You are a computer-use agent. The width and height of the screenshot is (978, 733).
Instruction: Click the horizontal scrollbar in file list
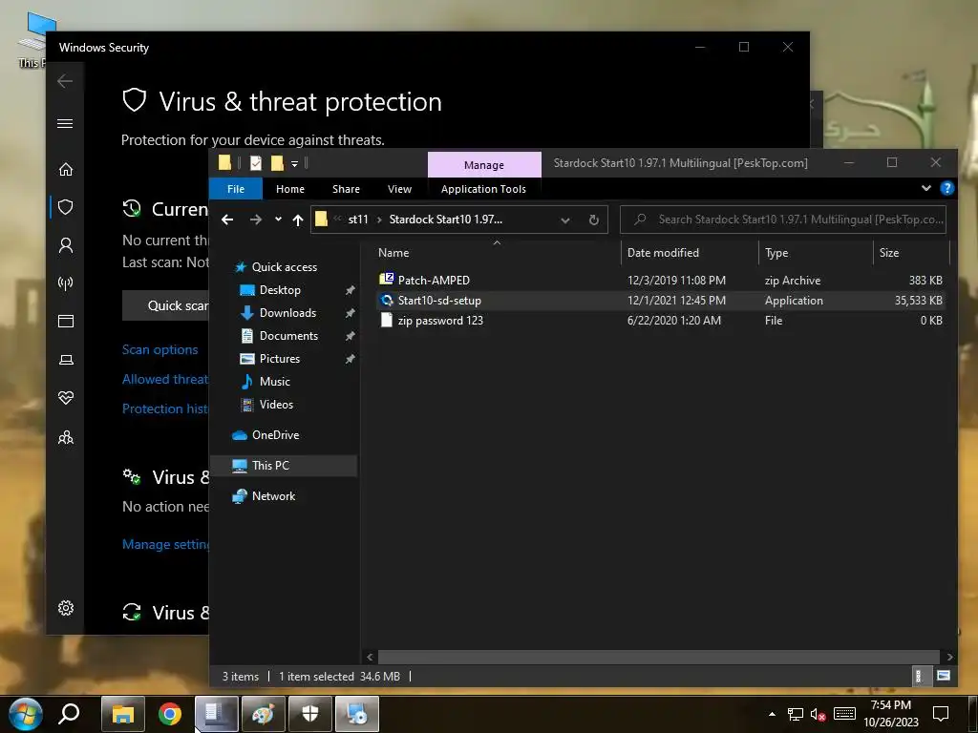(x=659, y=657)
